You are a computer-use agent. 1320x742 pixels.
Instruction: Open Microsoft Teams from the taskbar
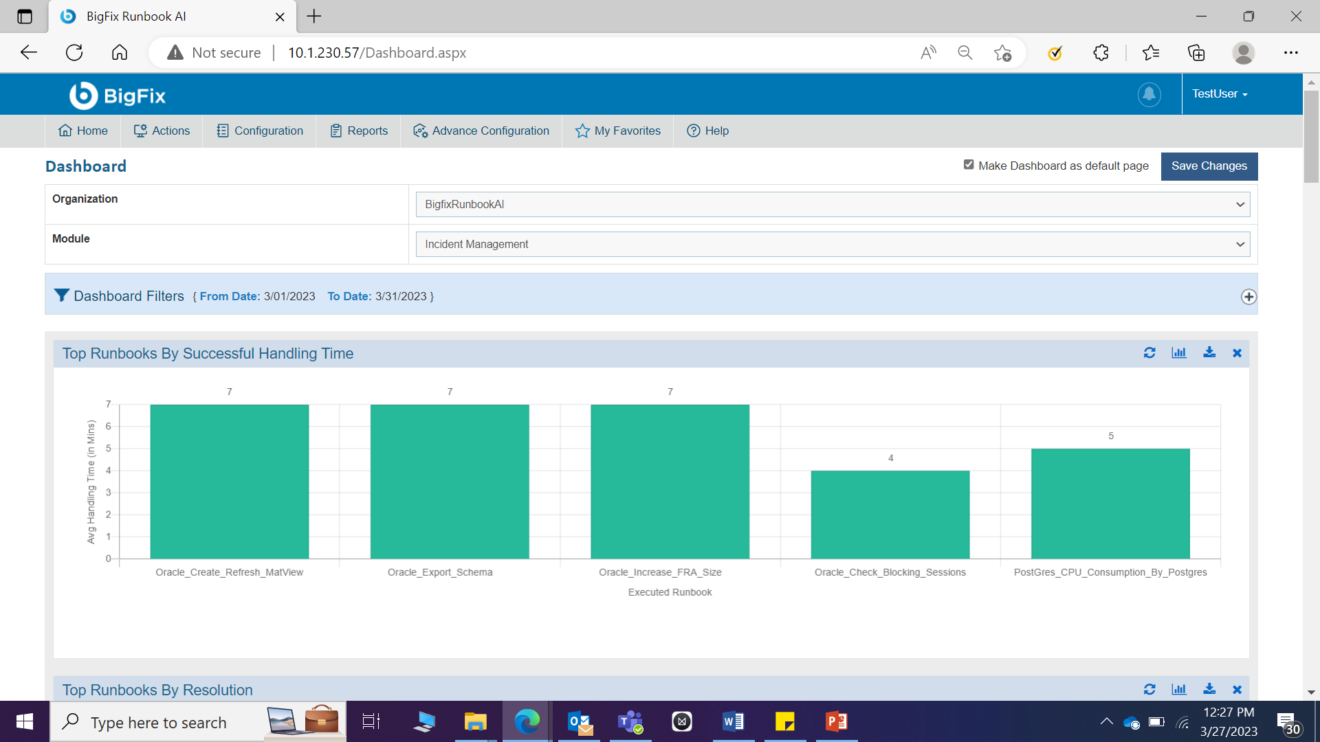(x=630, y=722)
